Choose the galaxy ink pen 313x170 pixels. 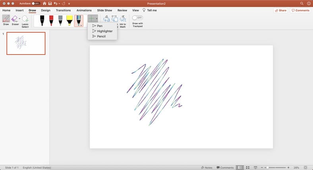point(79,20)
